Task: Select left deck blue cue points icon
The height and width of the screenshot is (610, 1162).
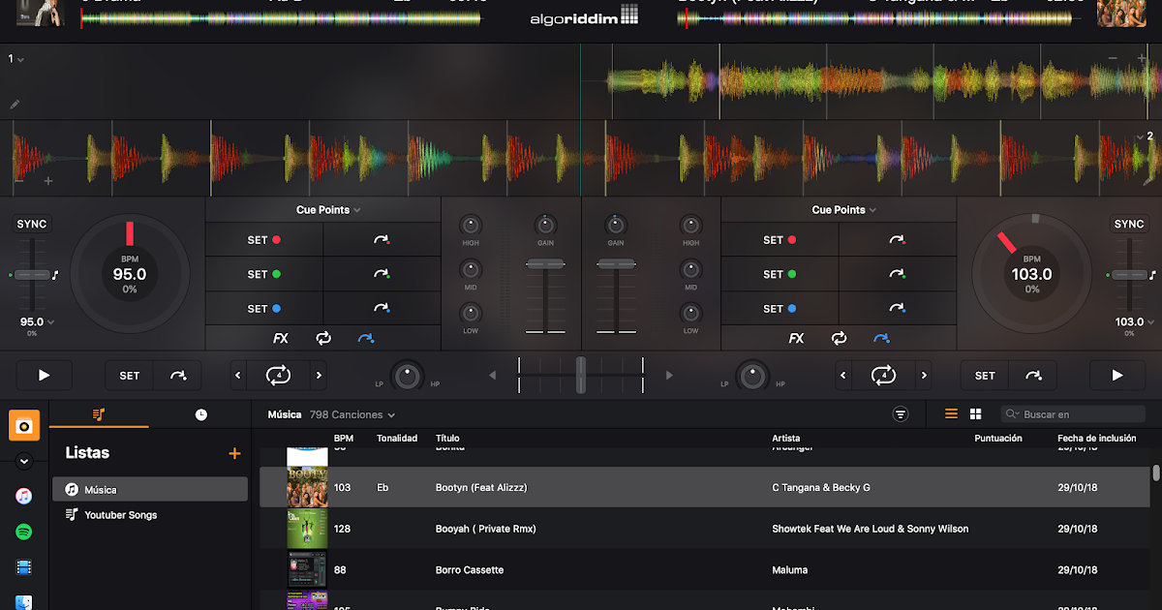Action: 366,338
